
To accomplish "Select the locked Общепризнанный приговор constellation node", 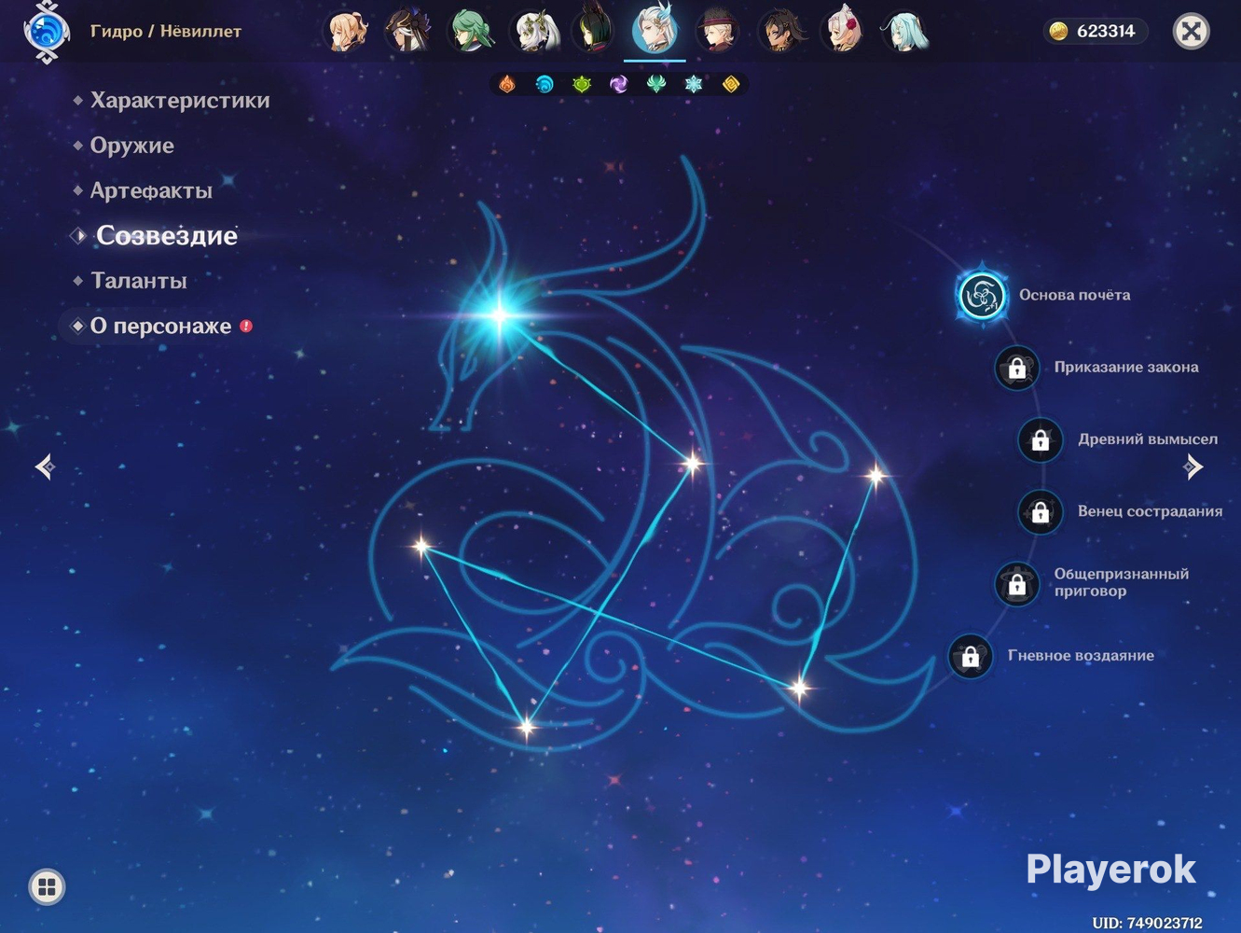I will (x=1017, y=583).
